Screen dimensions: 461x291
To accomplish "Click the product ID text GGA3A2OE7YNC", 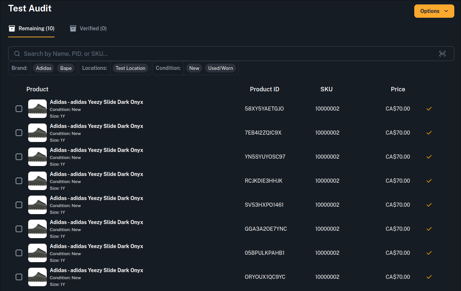I will pos(266,229).
